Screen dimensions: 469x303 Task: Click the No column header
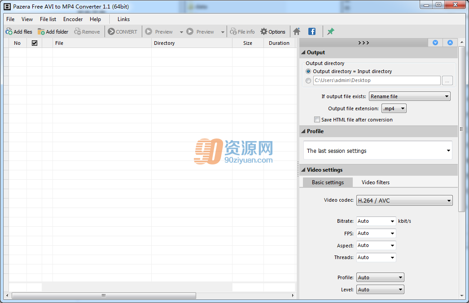[x=18, y=43]
